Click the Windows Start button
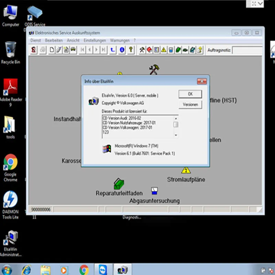275x275 pixels. click(x=7, y=270)
